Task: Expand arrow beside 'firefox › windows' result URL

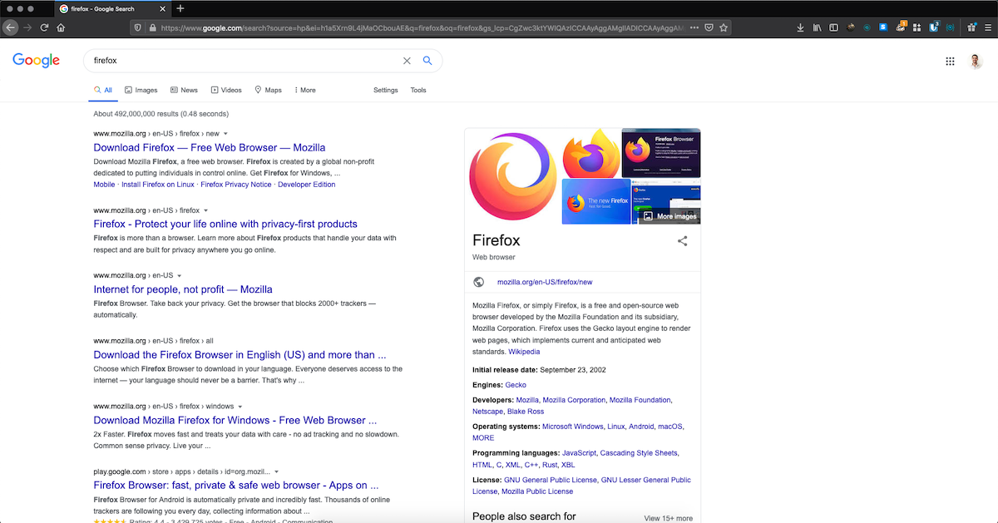Action: tap(240, 407)
